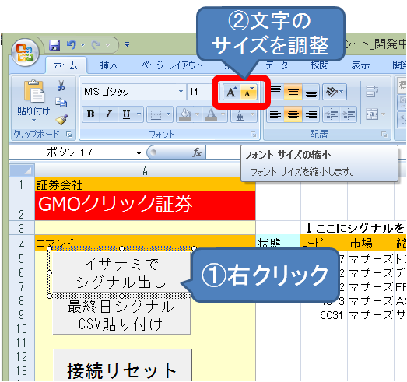Toggle italic formatting
Image resolution: width=407 pixels, height=382 pixels.
(108, 114)
